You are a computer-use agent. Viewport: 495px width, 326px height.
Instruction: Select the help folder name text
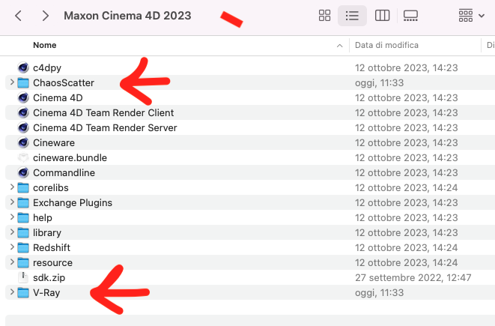(42, 218)
